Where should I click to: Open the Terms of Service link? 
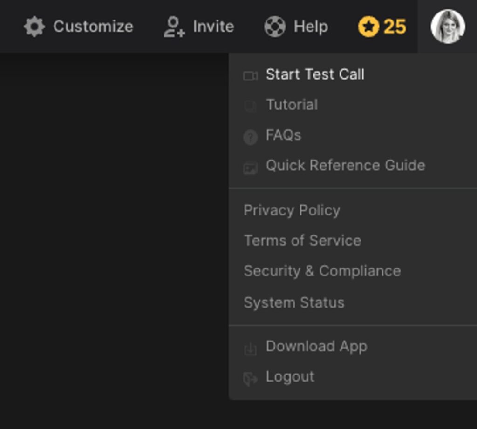[x=302, y=241]
